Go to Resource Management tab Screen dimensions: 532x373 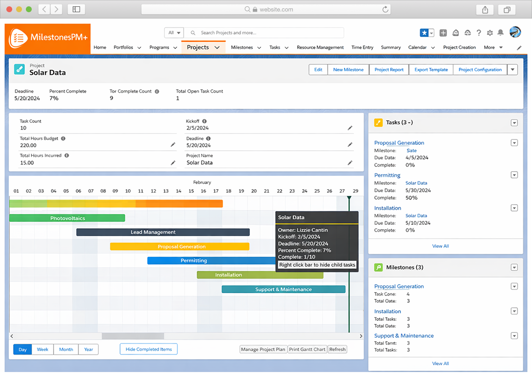click(x=320, y=47)
